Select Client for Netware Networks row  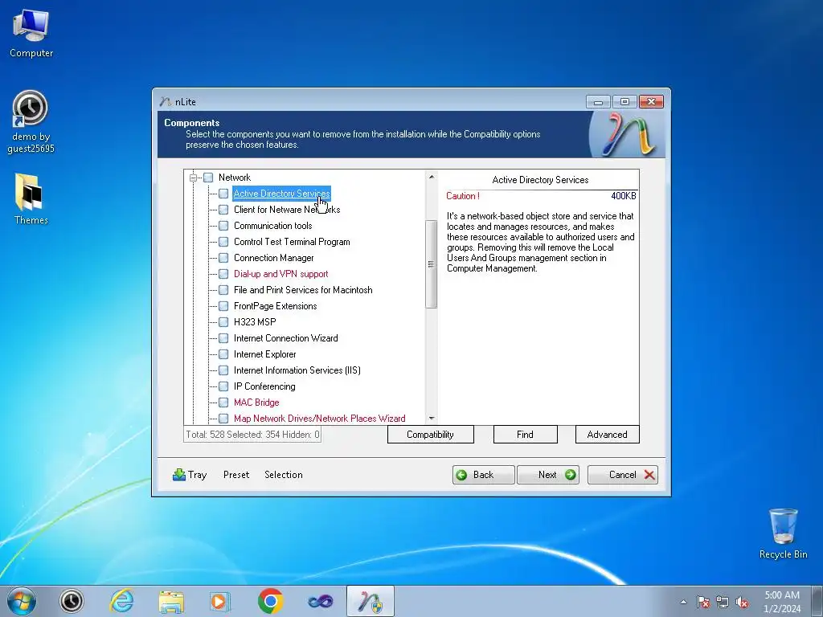pos(287,210)
